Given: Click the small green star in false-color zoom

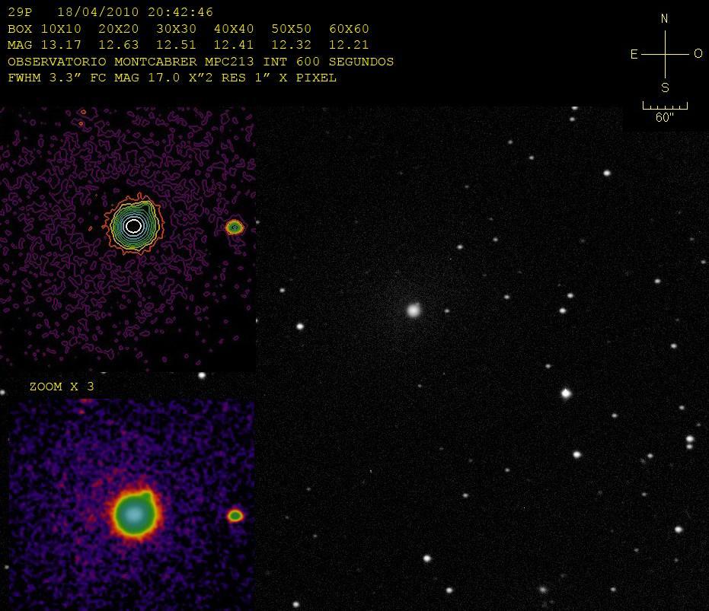Looking at the screenshot, I should pyautogui.click(x=235, y=516).
